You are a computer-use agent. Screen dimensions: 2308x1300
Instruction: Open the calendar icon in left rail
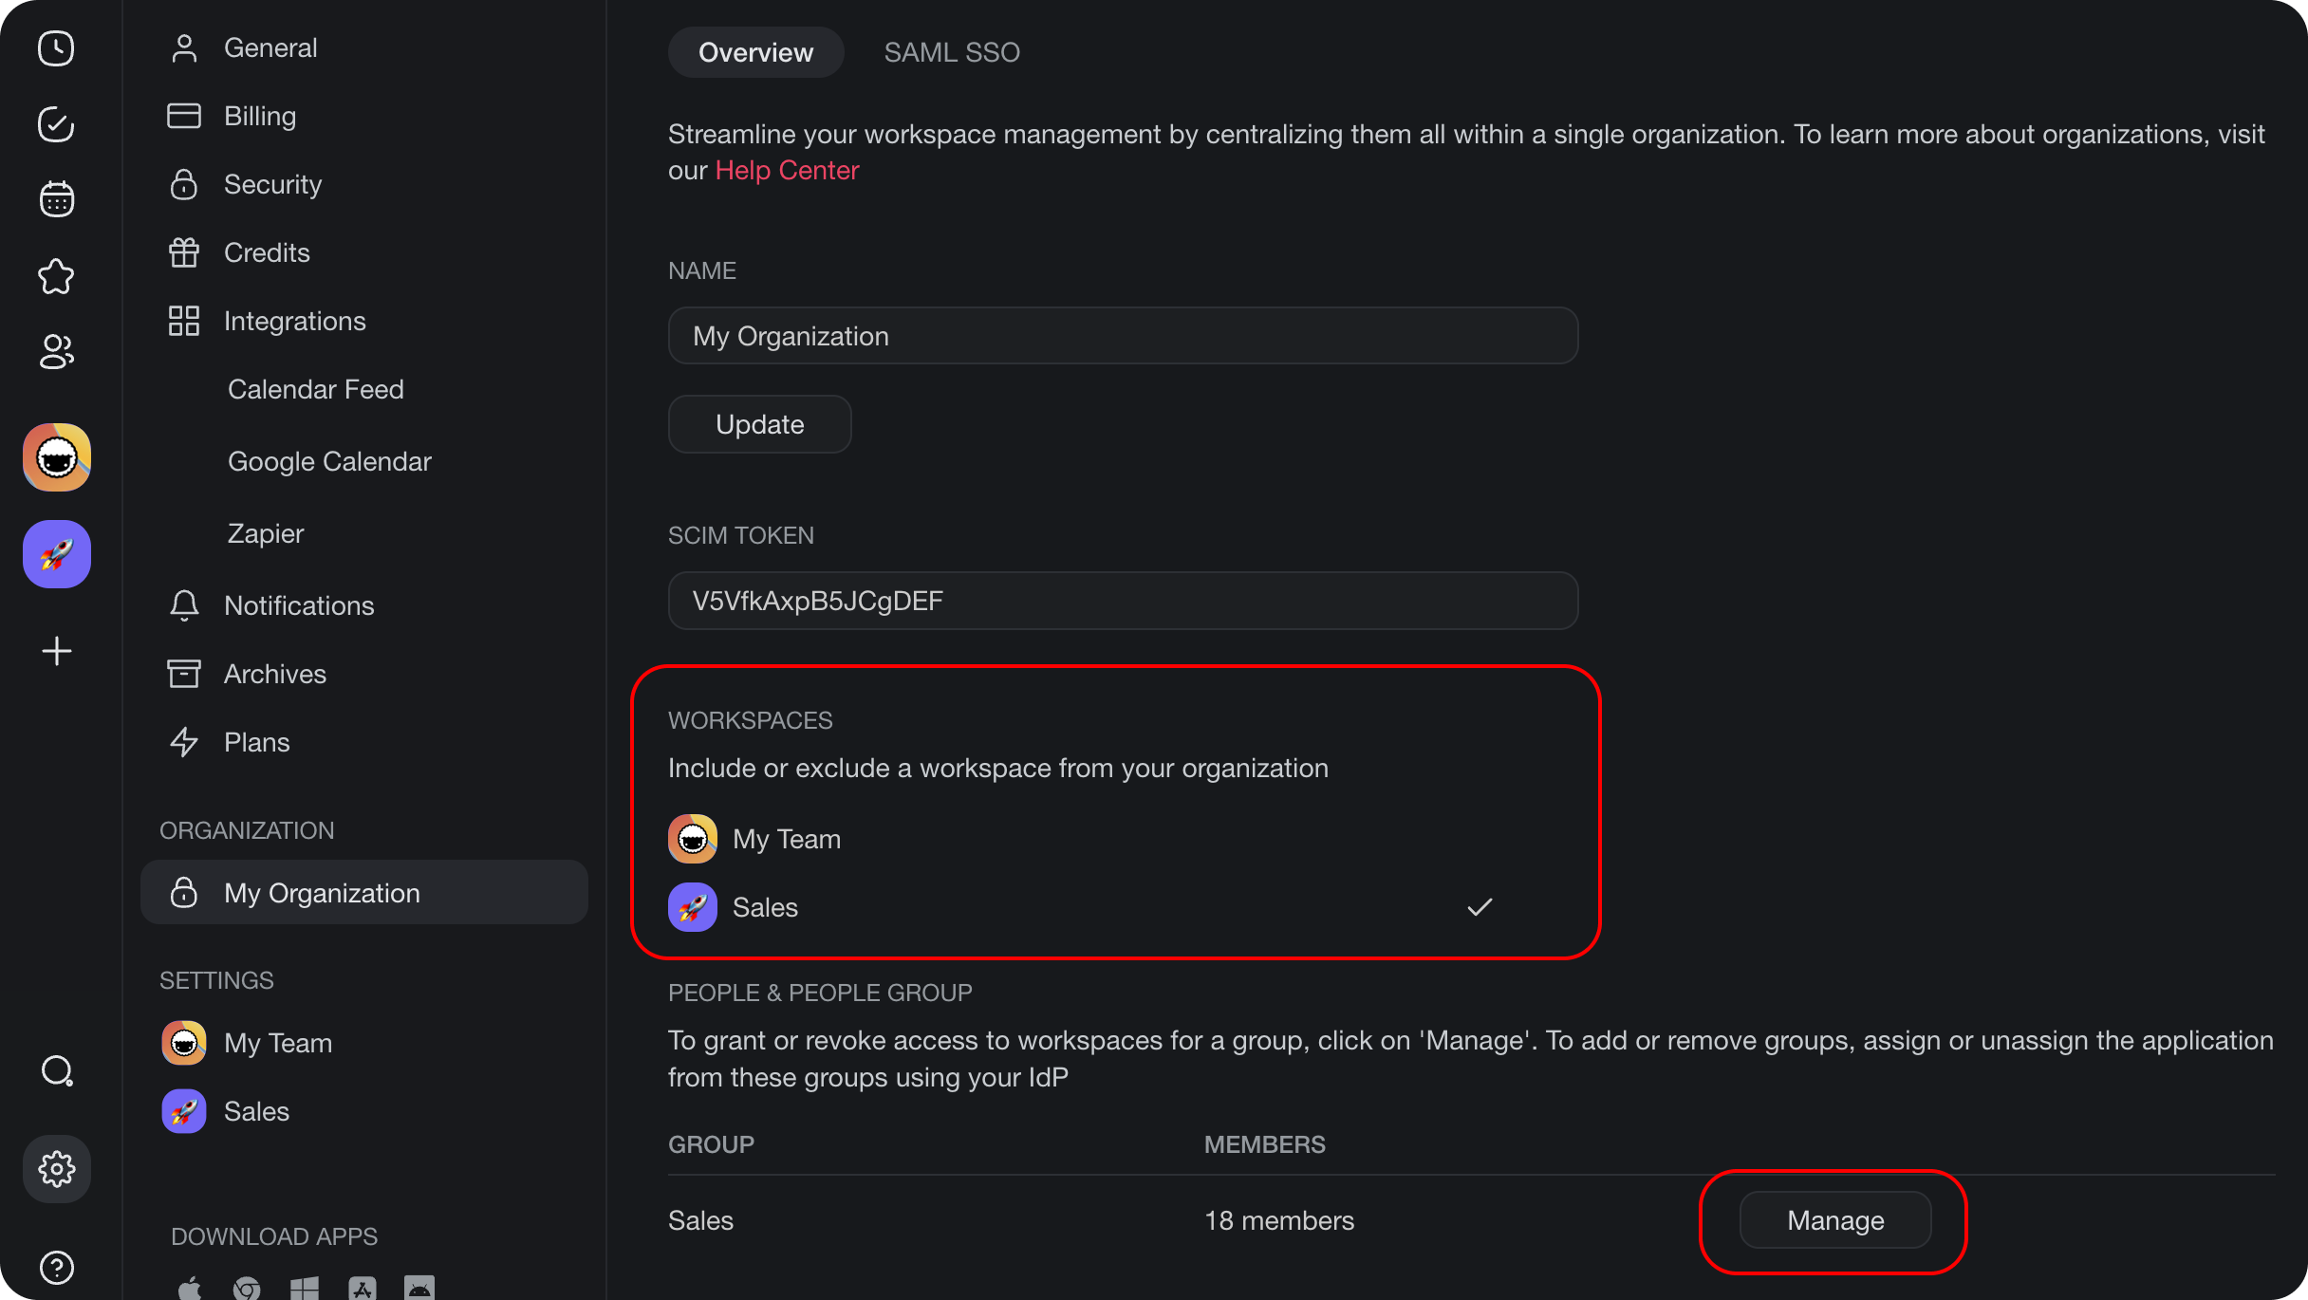click(x=56, y=199)
